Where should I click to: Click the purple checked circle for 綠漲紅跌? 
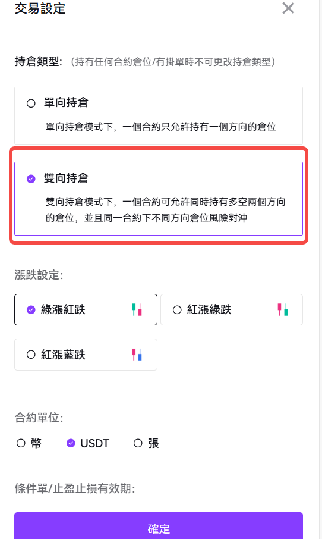[31, 310]
